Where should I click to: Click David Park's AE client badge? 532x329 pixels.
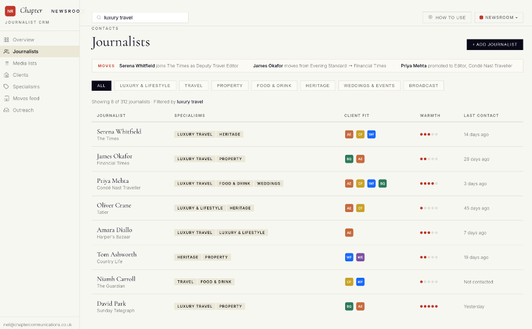tap(360, 306)
